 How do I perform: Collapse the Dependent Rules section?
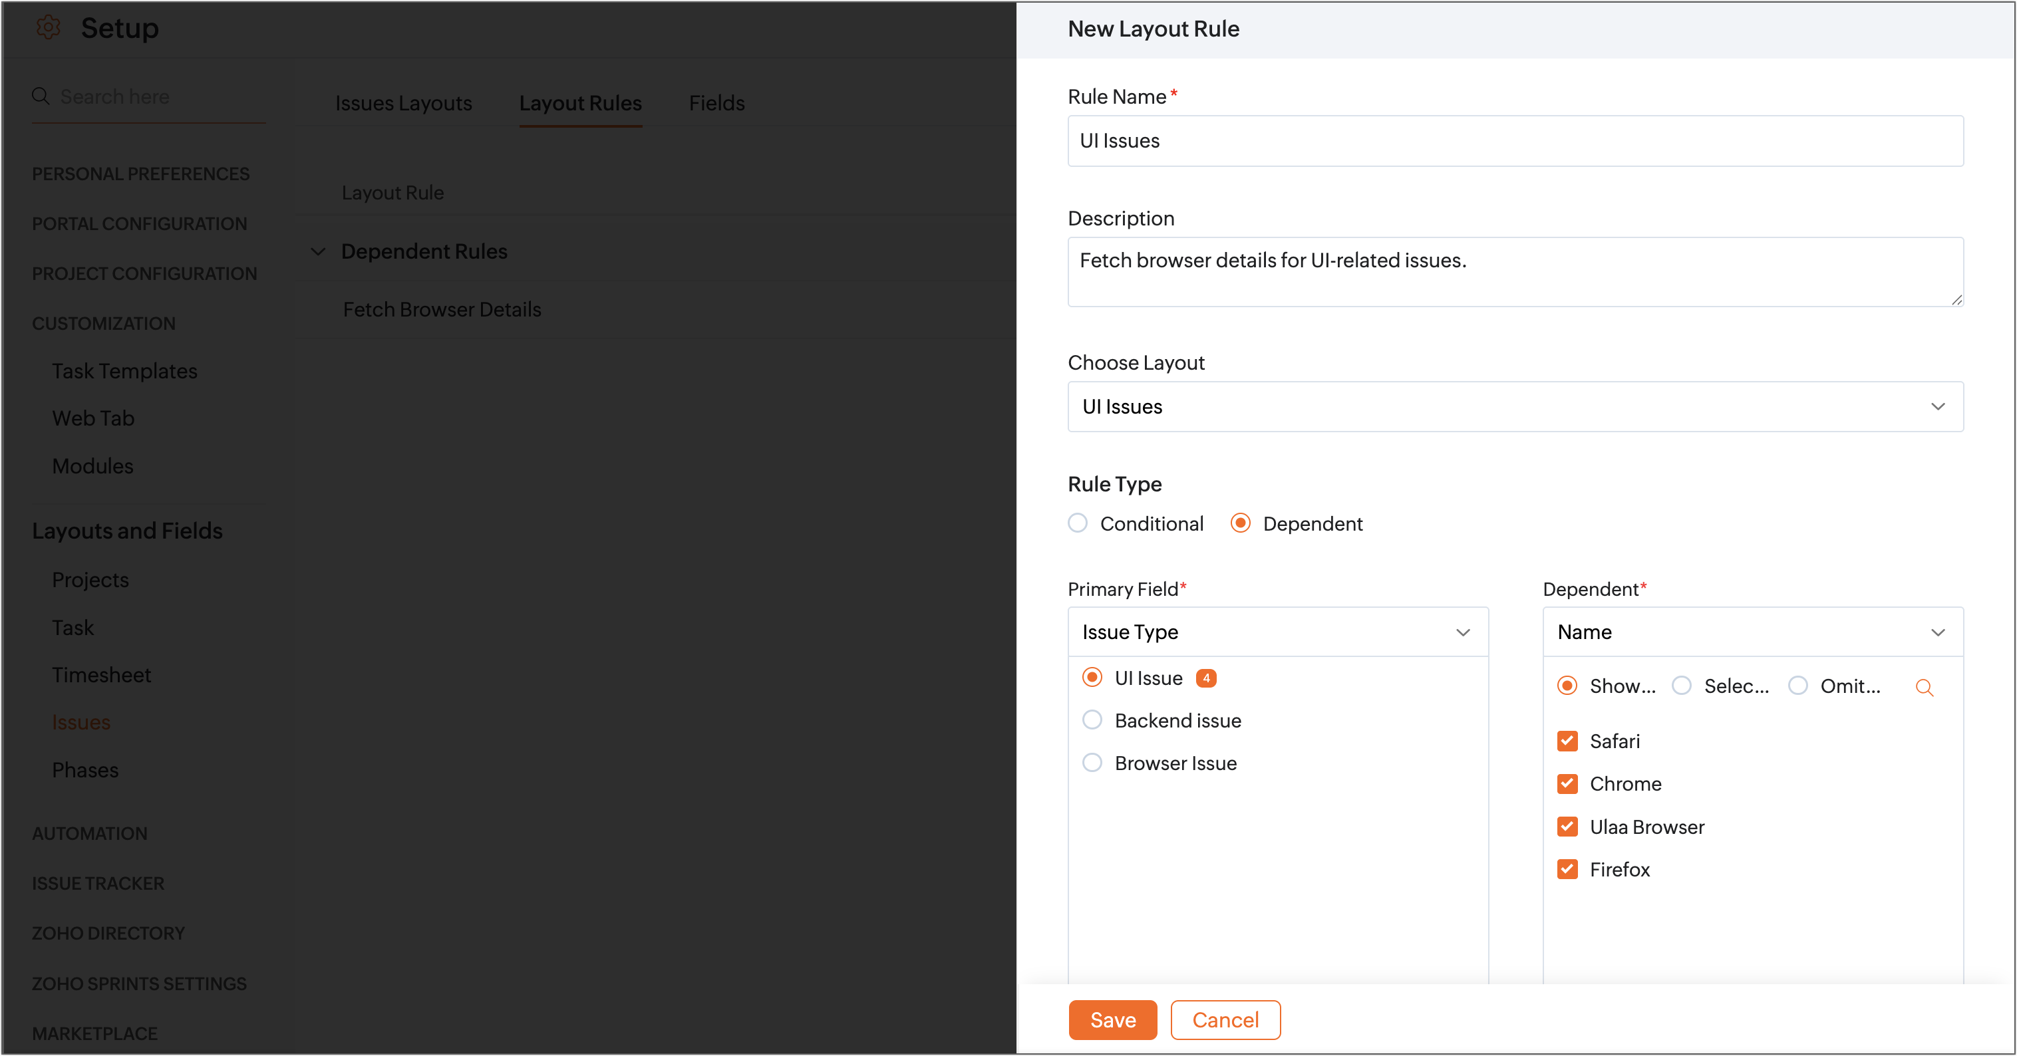click(x=318, y=251)
